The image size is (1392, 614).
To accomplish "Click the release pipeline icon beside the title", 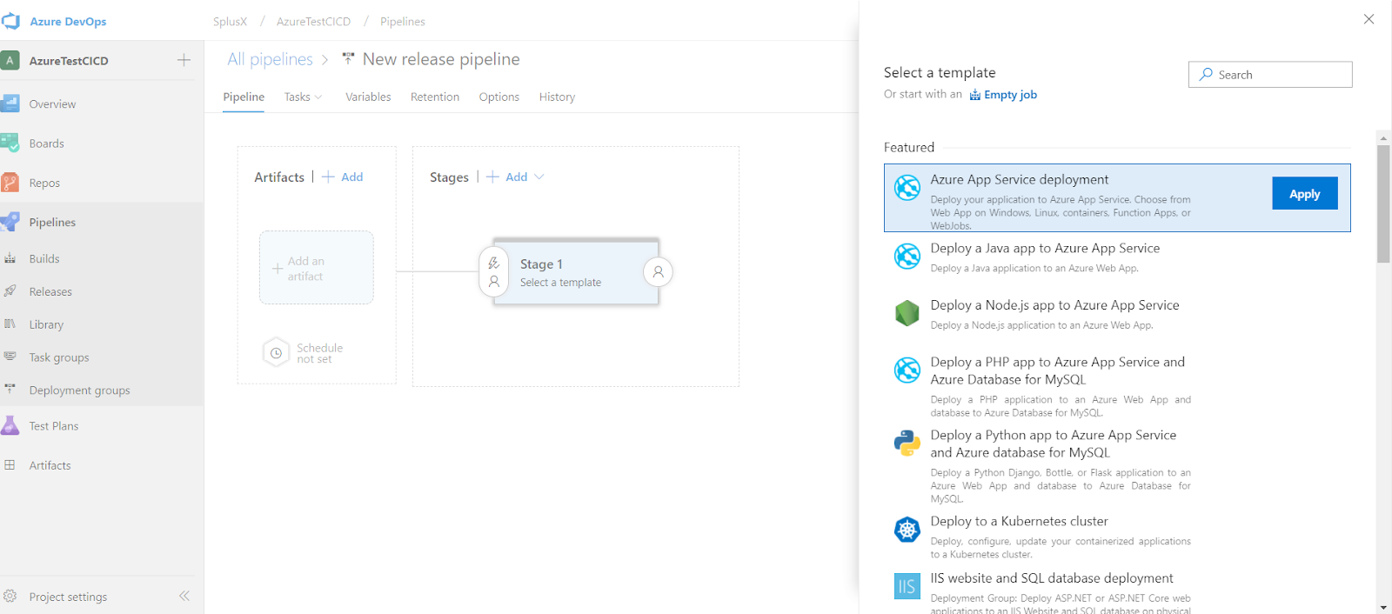I will click(x=348, y=59).
